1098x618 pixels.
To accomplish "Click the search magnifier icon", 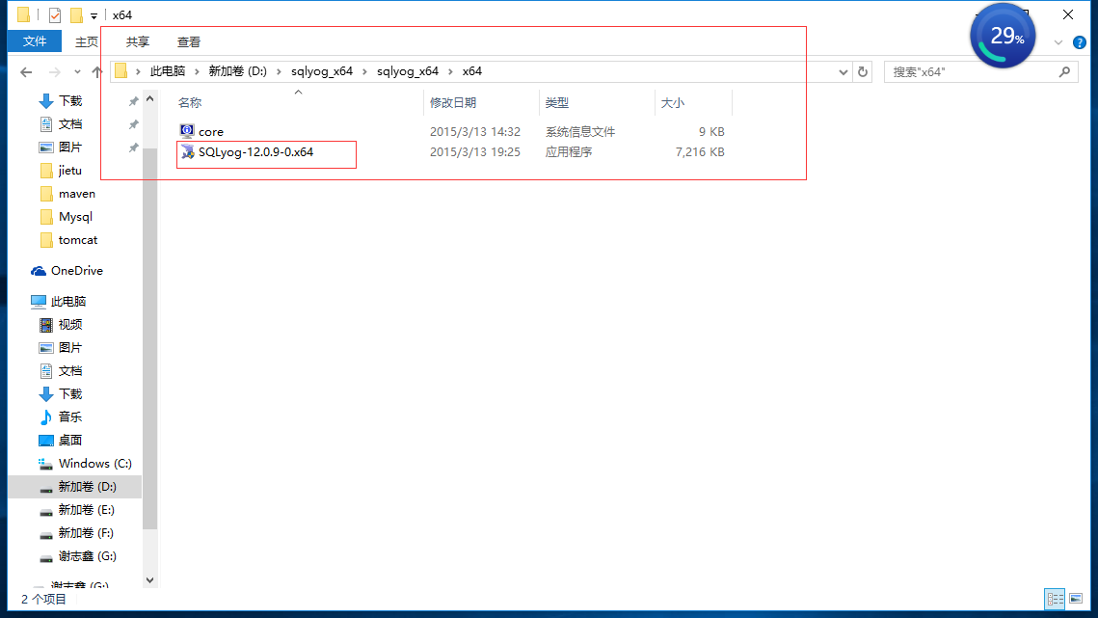I will click(x=1064, y=71).
